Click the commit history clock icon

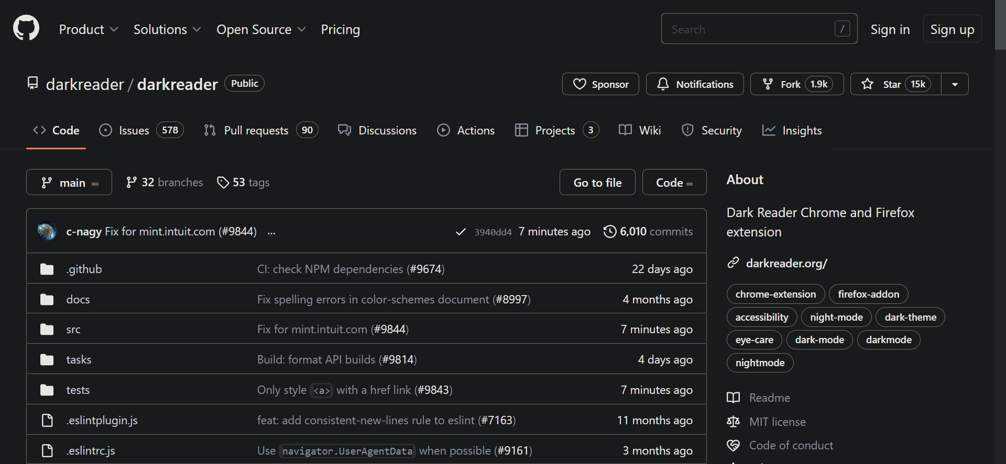[610, 231]
